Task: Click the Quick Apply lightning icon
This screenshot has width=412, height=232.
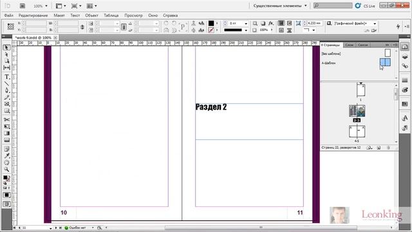Action: click(x=398, y=26)
